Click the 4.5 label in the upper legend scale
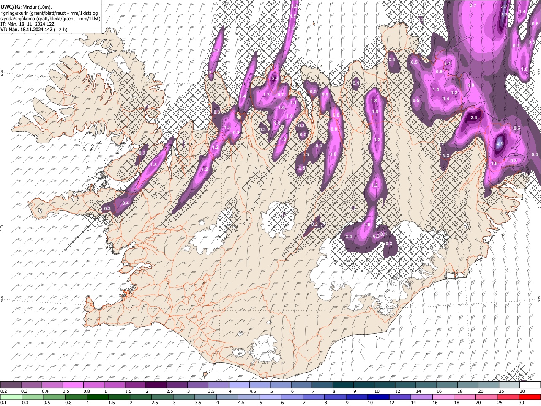The image size is (541, 406). 253,391
